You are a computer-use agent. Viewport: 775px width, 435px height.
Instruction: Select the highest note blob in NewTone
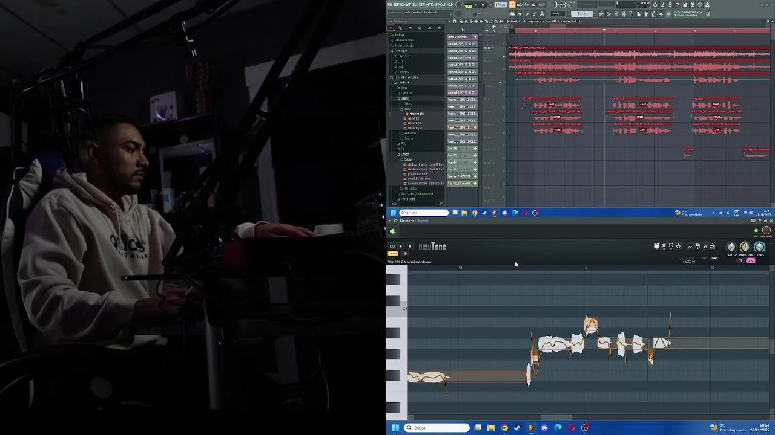pyautogui.click(x=591, y=325)
